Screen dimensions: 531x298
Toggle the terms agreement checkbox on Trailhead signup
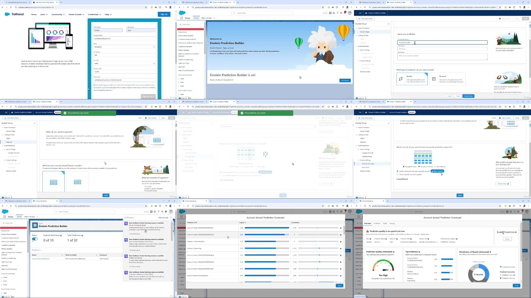pos(94,85)
